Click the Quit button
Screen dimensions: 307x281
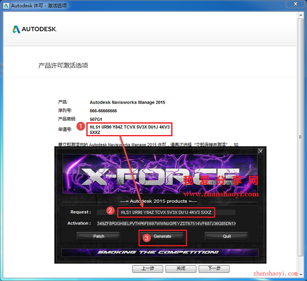(227, 237)
